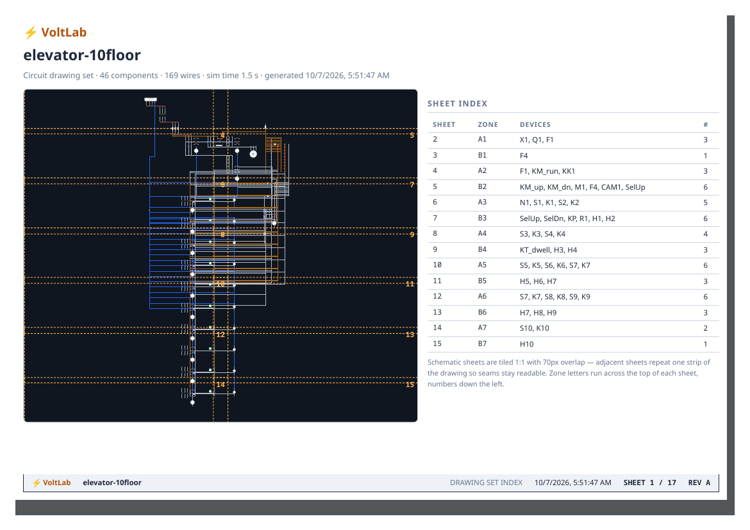Open the schematic overview thumbnail

tap(221, 256)
